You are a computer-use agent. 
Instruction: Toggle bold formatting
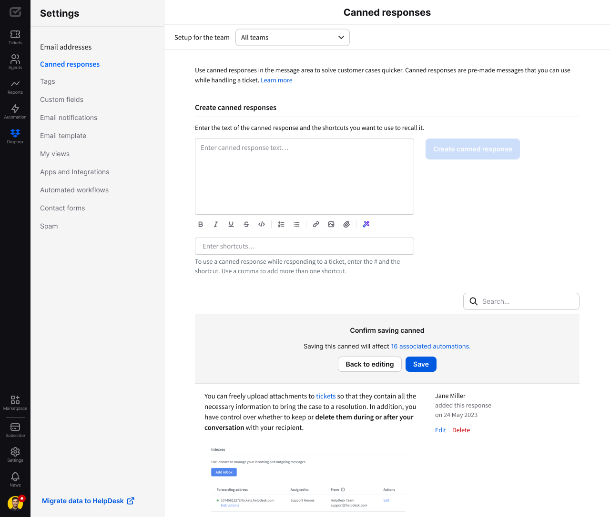click(x=201, y=224)
